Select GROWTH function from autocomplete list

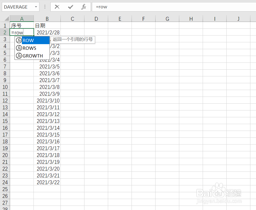tap(32, 56)
